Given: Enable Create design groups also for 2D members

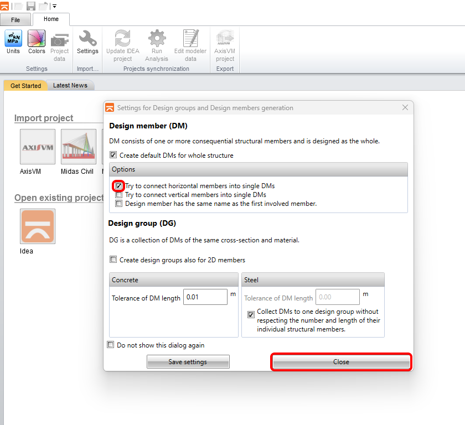Looking at the screenshot, I should [113, 260].
